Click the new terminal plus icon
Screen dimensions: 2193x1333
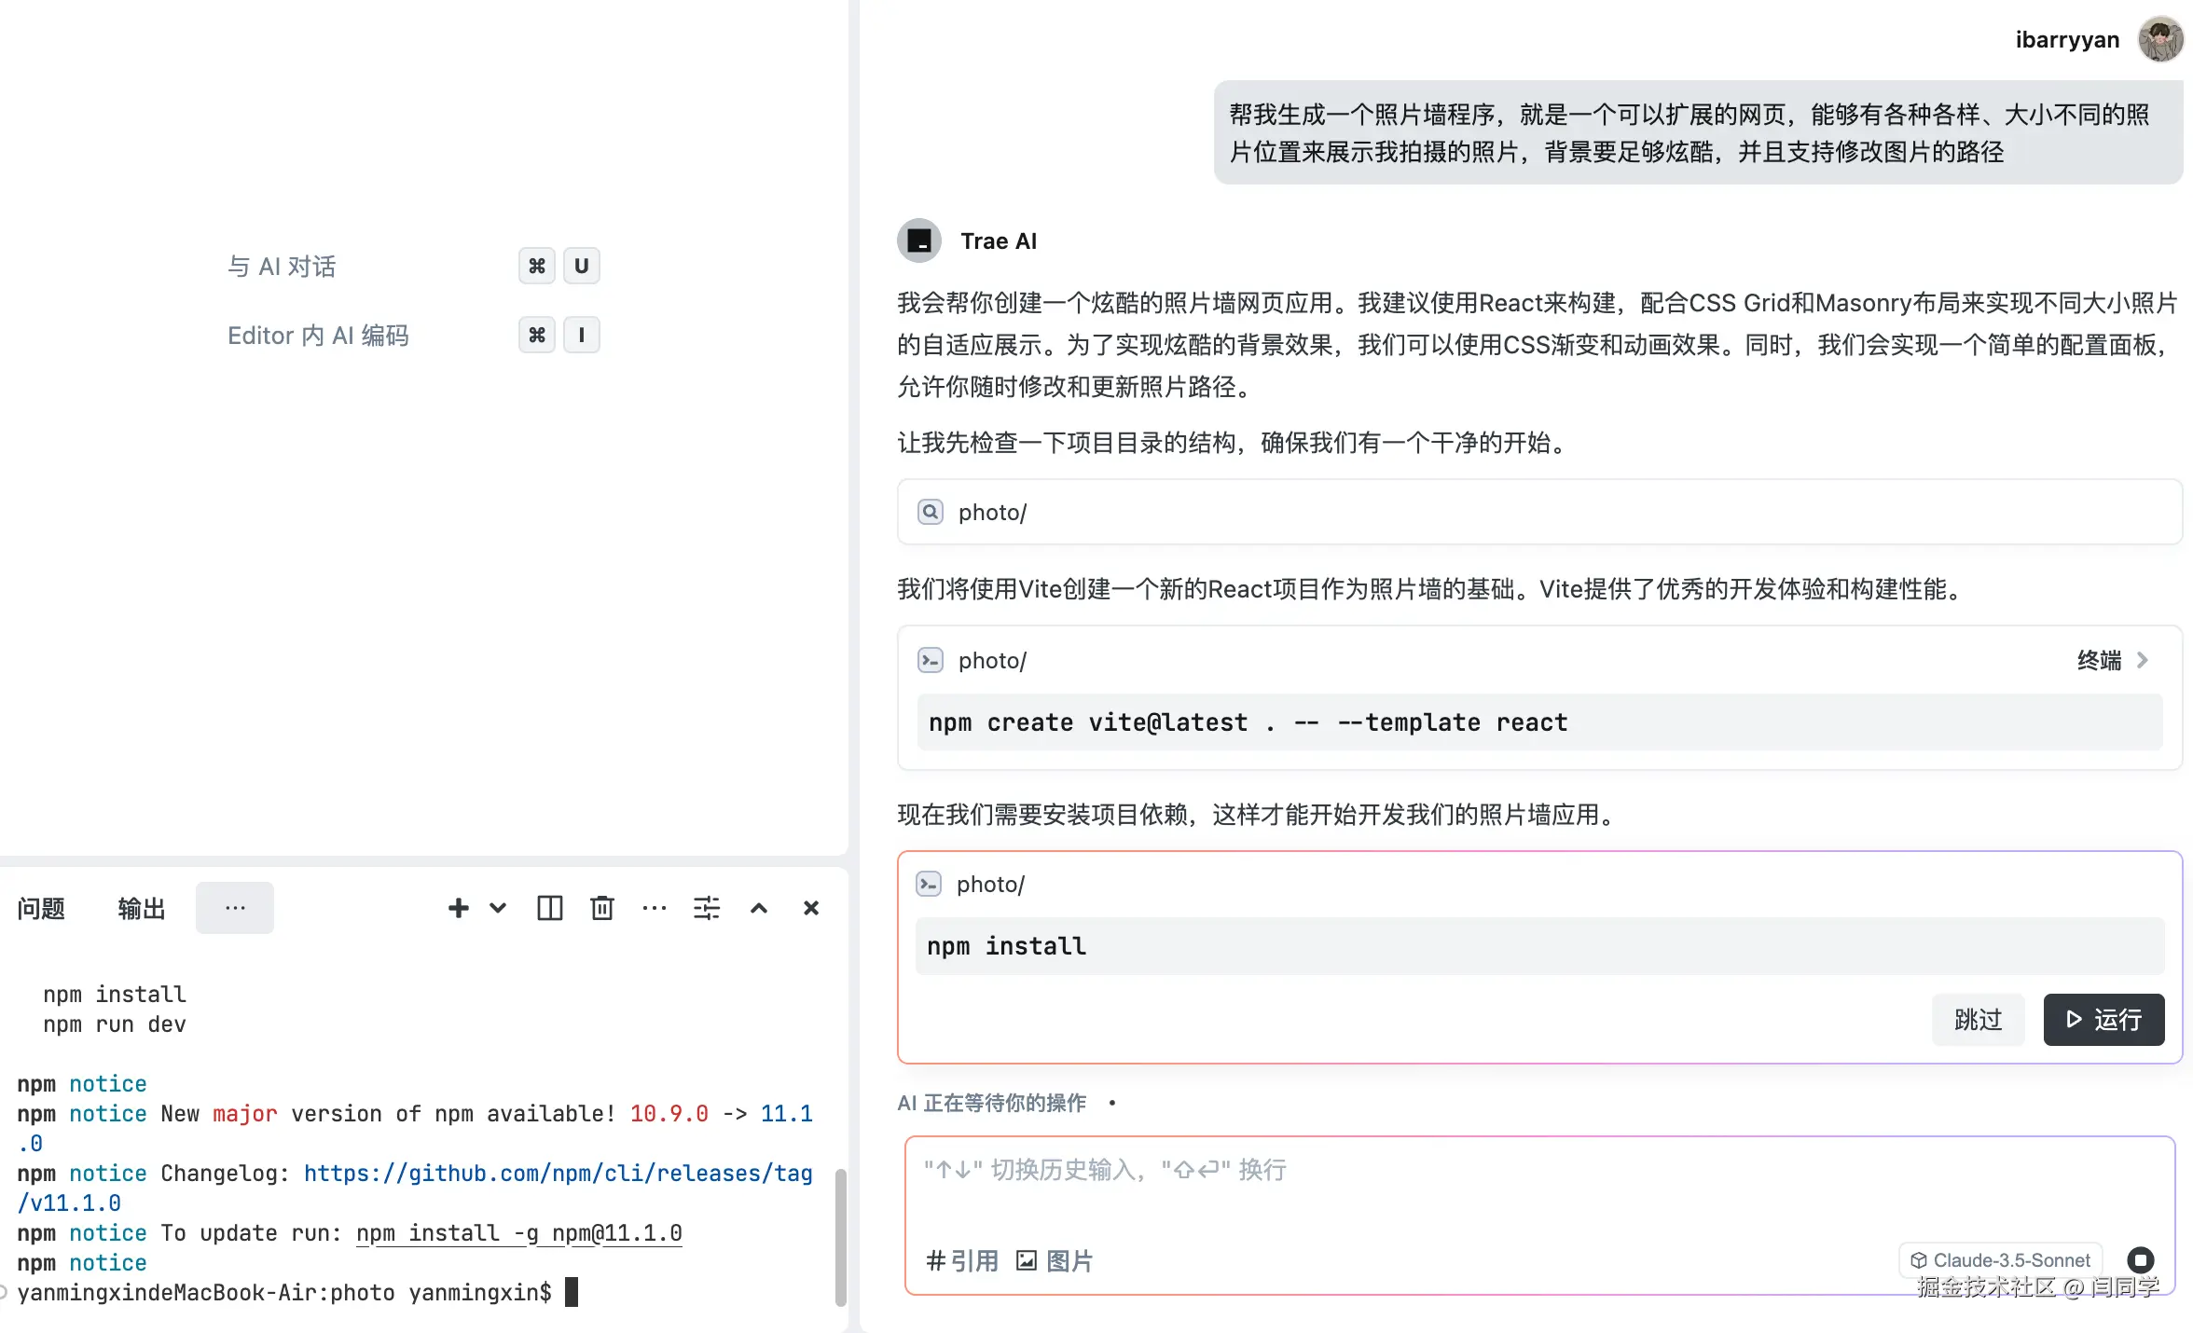click(x=458, y=908)
